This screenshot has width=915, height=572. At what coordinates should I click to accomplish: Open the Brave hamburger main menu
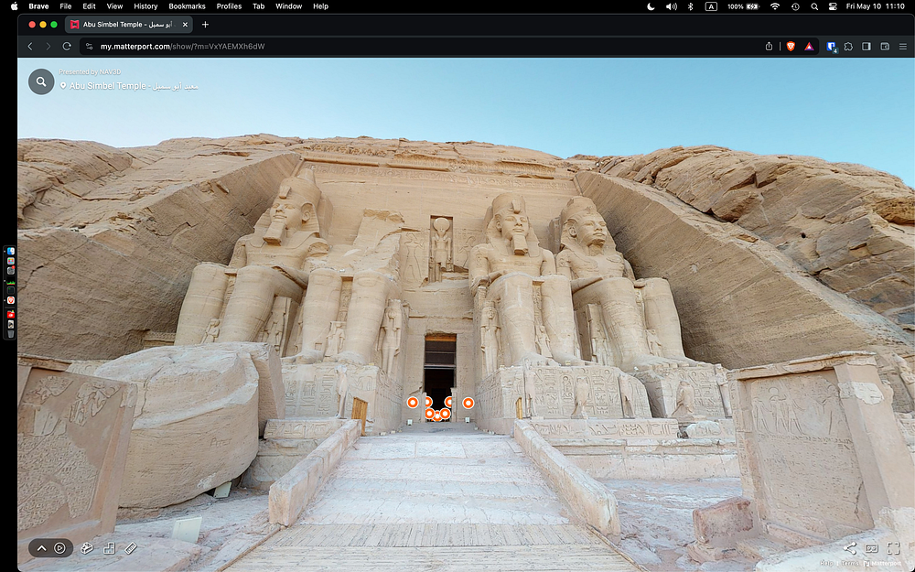click(x=903, y=46)
